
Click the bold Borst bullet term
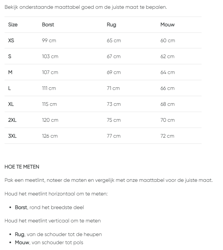[x=21, y=207]
